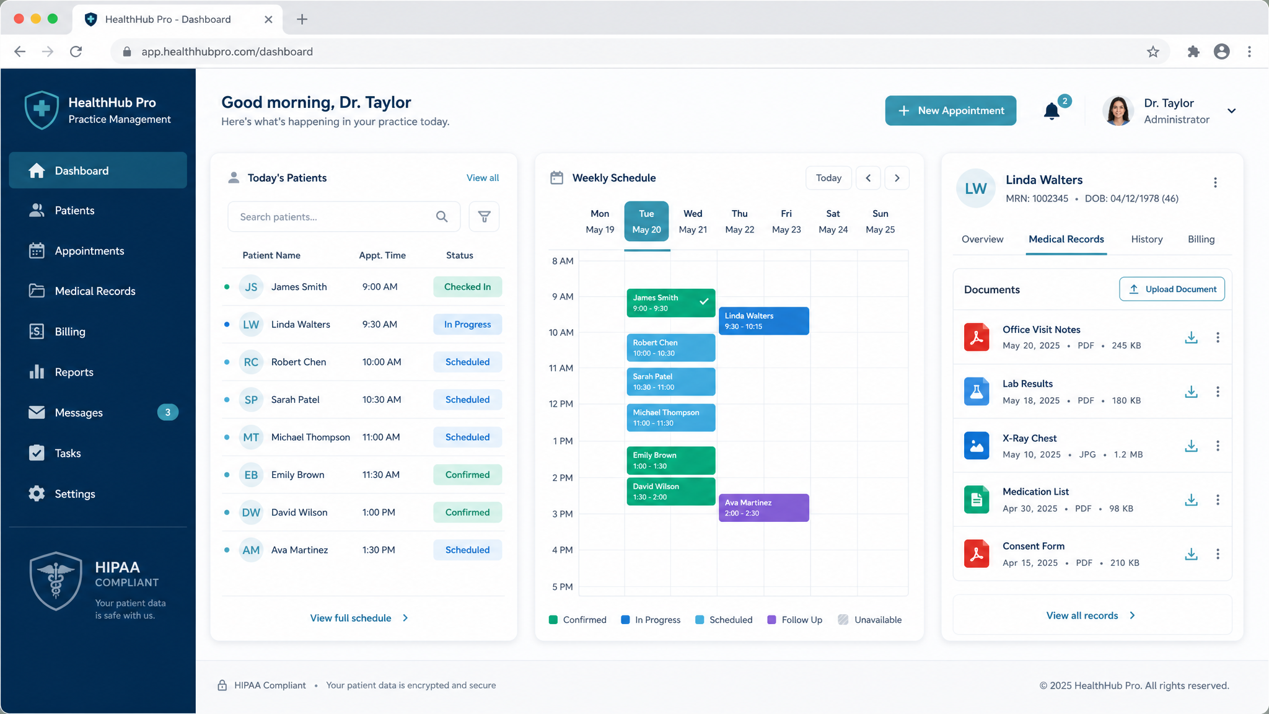Expand the Dr. Taylor account dropdown
Viewport: 1269px width, 714px height.
click(x=1232, y=111)
